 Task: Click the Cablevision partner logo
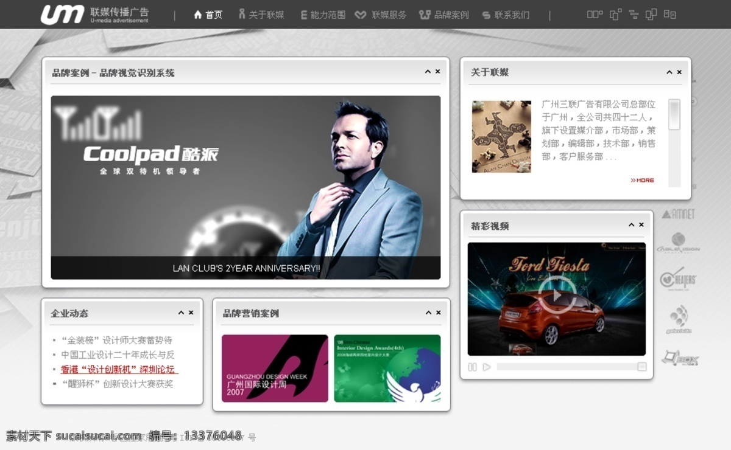pos(678,243)
